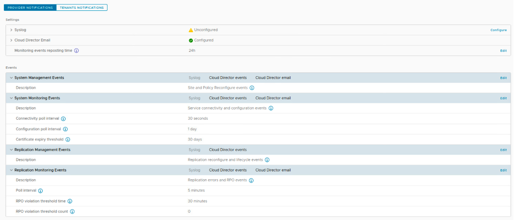This screenshot has width=514, height=220.
Task: Click Cloud Director email in Replication Monitoring Events row
Action: 273,170
